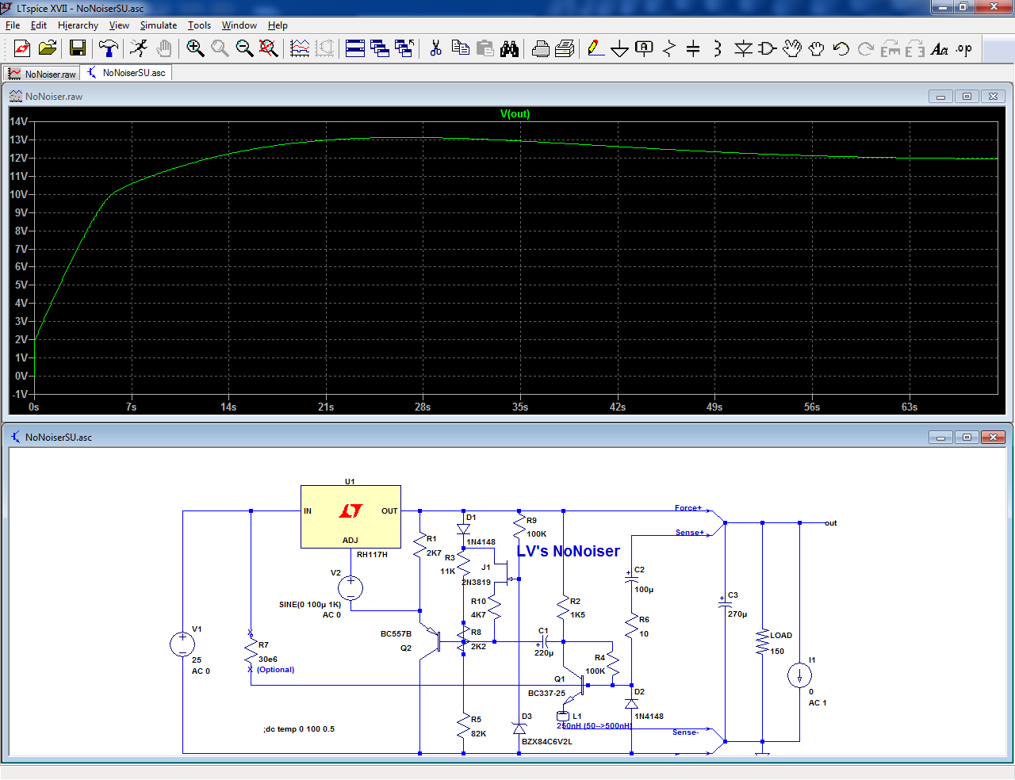The height and width of the screenshot is (780, 1015).
Task: Place an inductor component
Action: tap(718, 49)
